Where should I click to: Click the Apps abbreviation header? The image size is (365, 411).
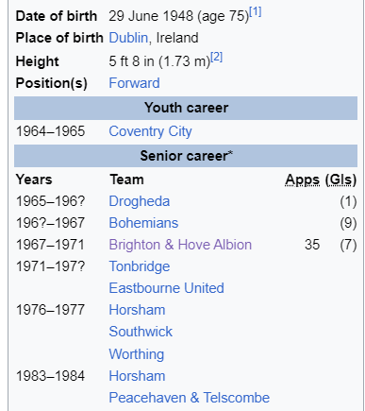pyautogui.click(x=303, y=180)
